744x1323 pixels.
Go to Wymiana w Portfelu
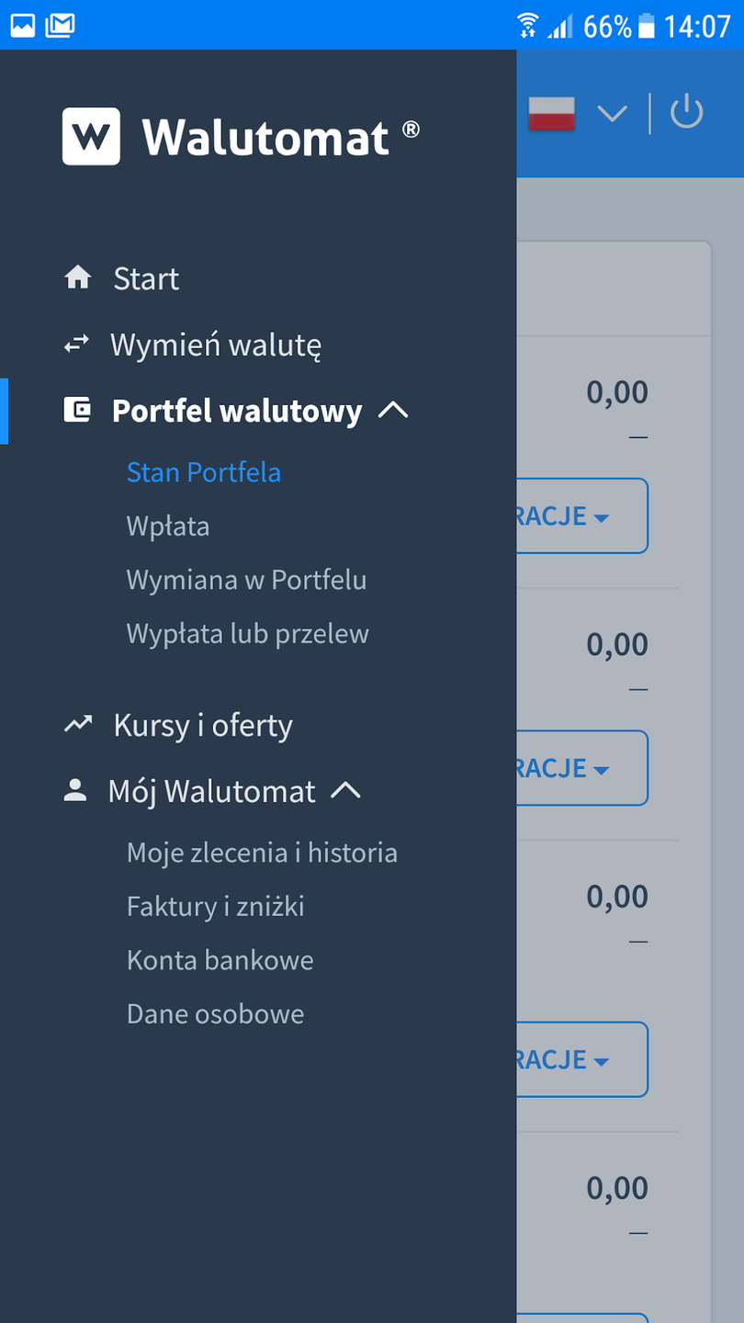(x=246, y=580)
